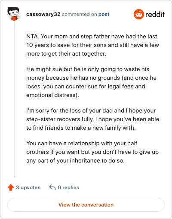Click the paragraph starting "He might sue"

[x=91, y=82]
